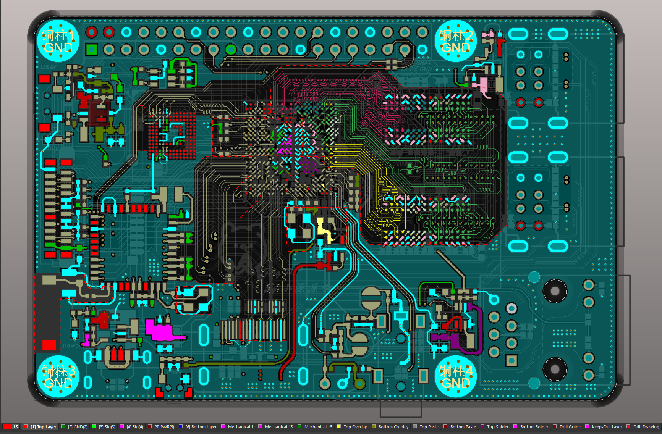This screenshot has width=662, height=434.
Task: Click the magenta swatch for Mechanical 13
Action: tap(260, 427)
